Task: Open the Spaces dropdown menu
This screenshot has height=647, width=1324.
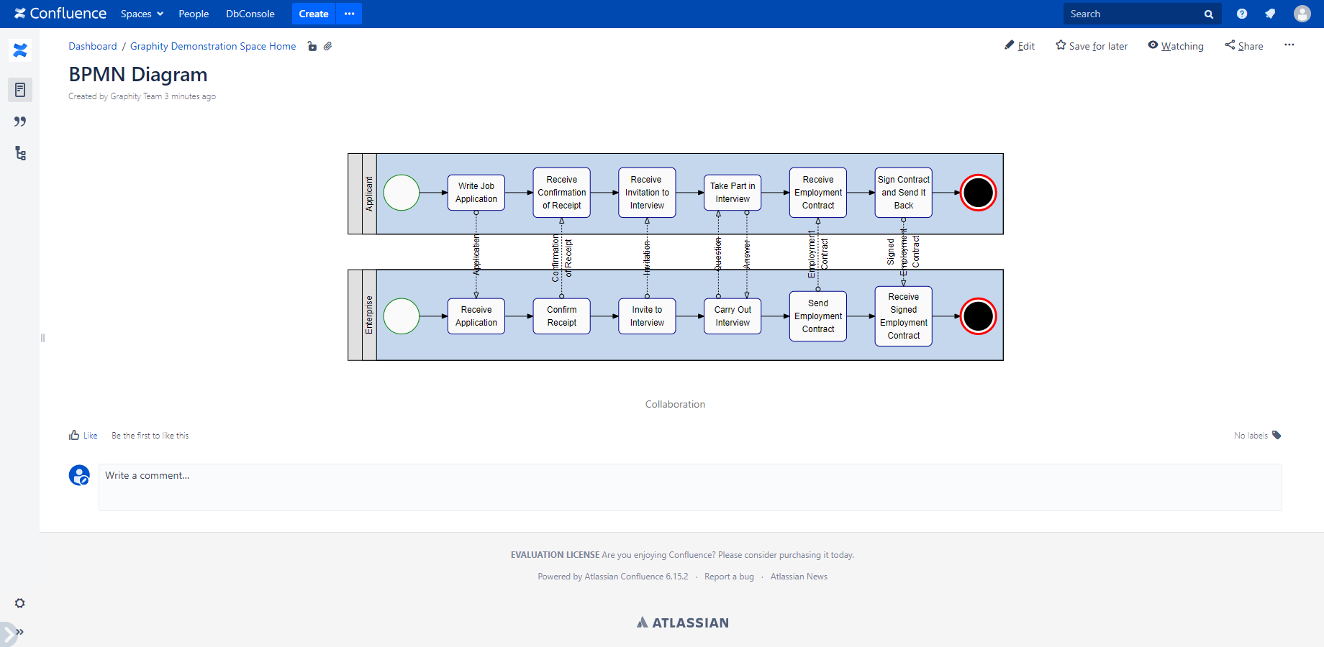Action: (x=142, y=14)
